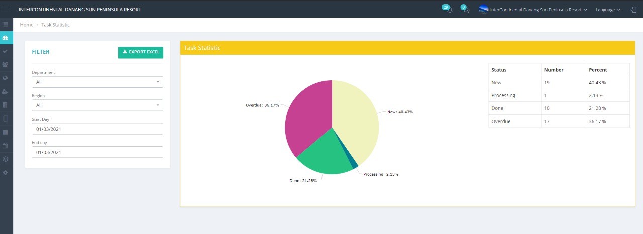Go to Home in the breadcrumb
Image resolution: width=643 pixels, height=234 pixels.
coord(27,25)
